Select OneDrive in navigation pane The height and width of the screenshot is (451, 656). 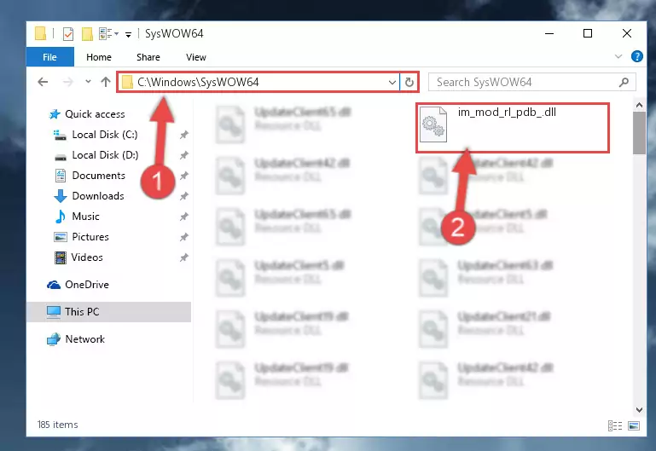[78, 285]
